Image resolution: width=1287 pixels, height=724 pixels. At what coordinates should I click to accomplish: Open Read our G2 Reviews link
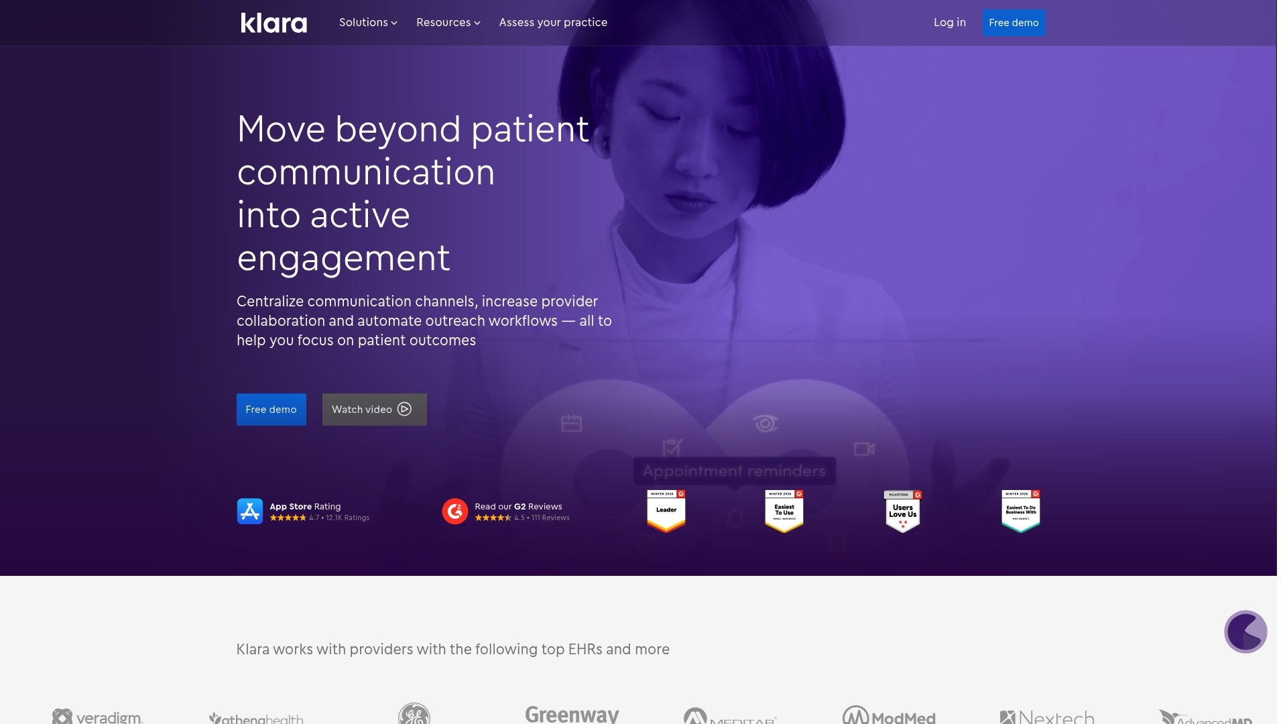click(518, 507)
